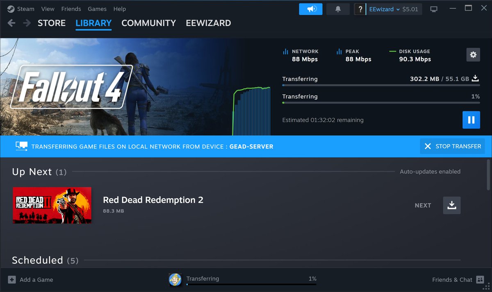Click the X icon in Stop Transfer
492x292 pixels.
pos(428,146)
